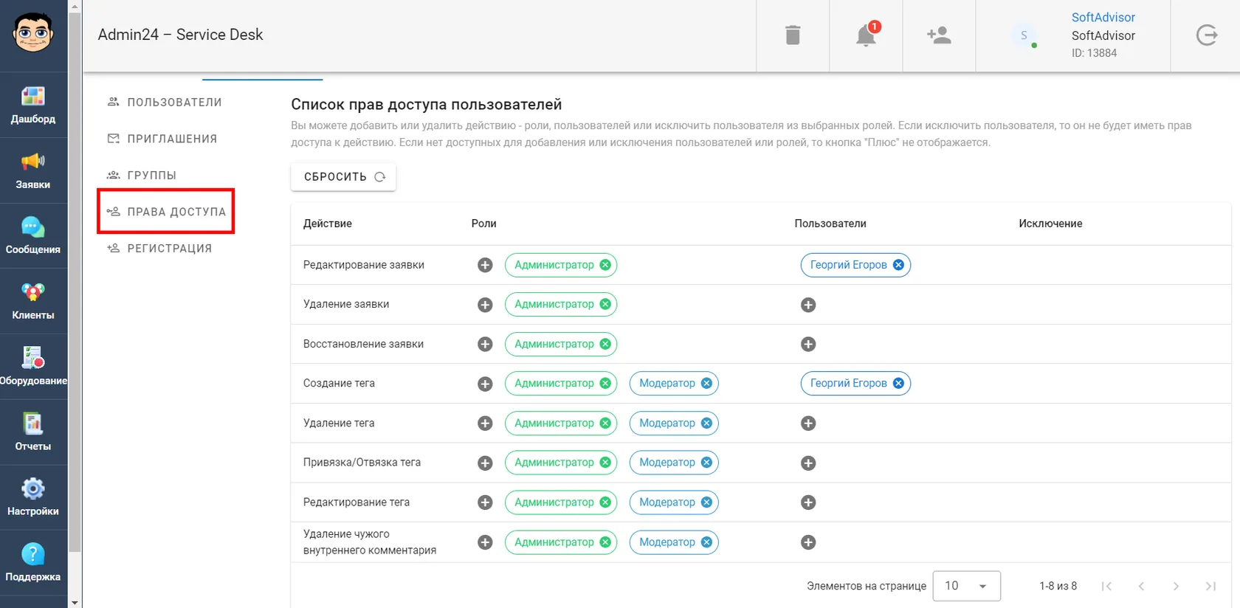The height and width of the screenshot is (608, 1240).
Task: Open the SoftAdvisor profile link
Action: pos(1103,17)
